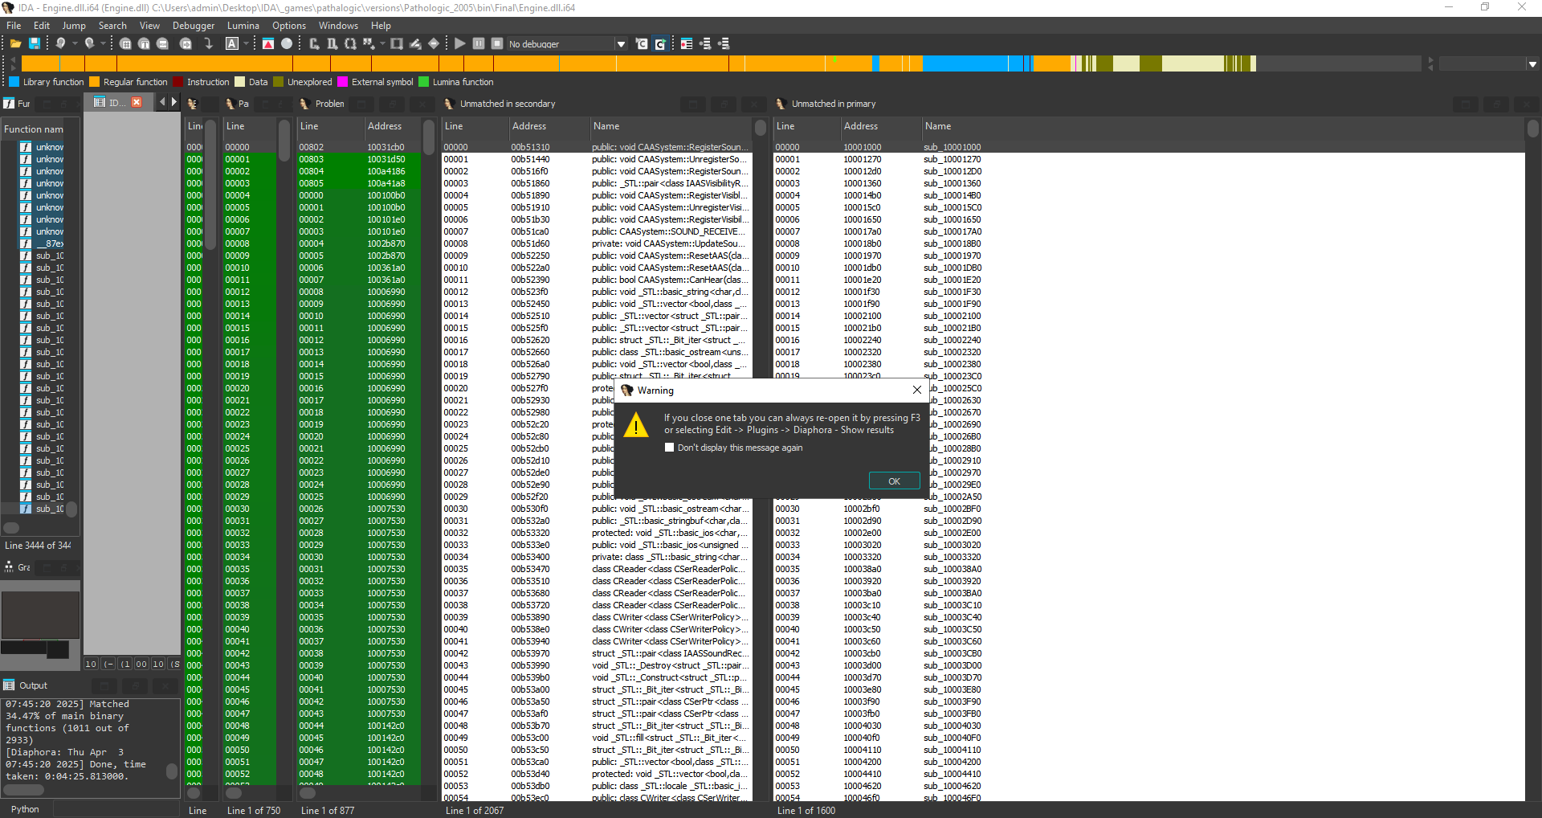The image size is (1542, 818).
Task: Close the Warning dialog with X
Action: [x=916, y=390]
